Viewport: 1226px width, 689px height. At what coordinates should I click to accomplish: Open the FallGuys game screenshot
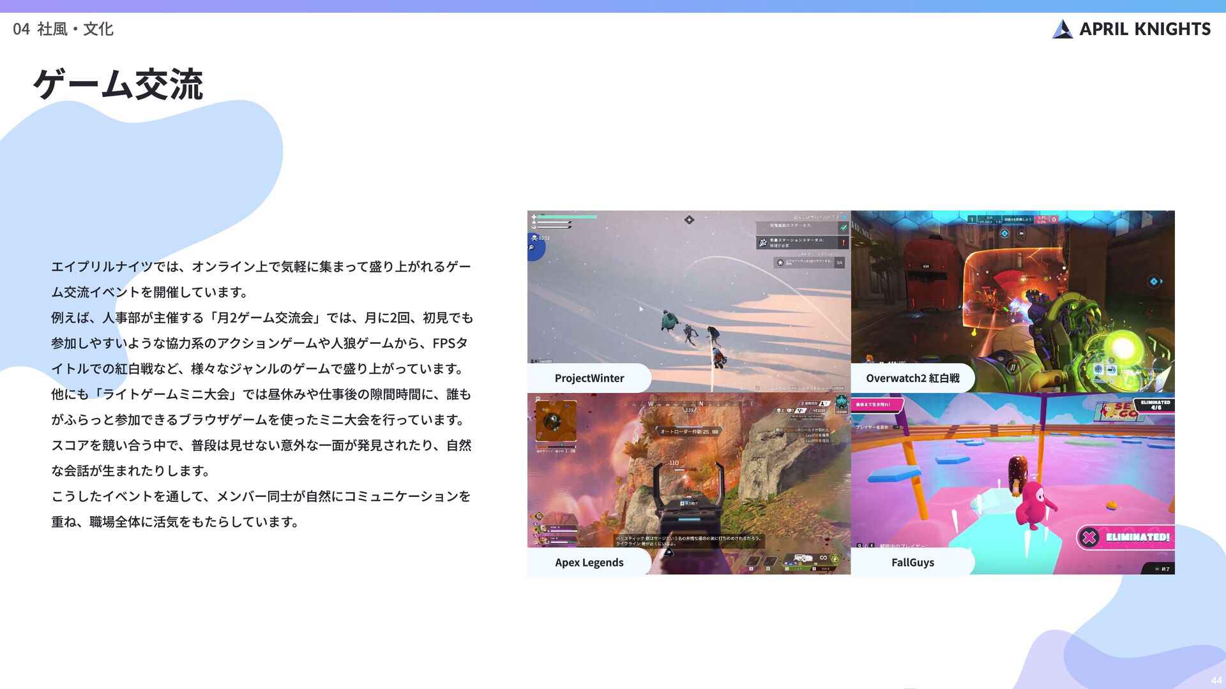pos(1013,484)
